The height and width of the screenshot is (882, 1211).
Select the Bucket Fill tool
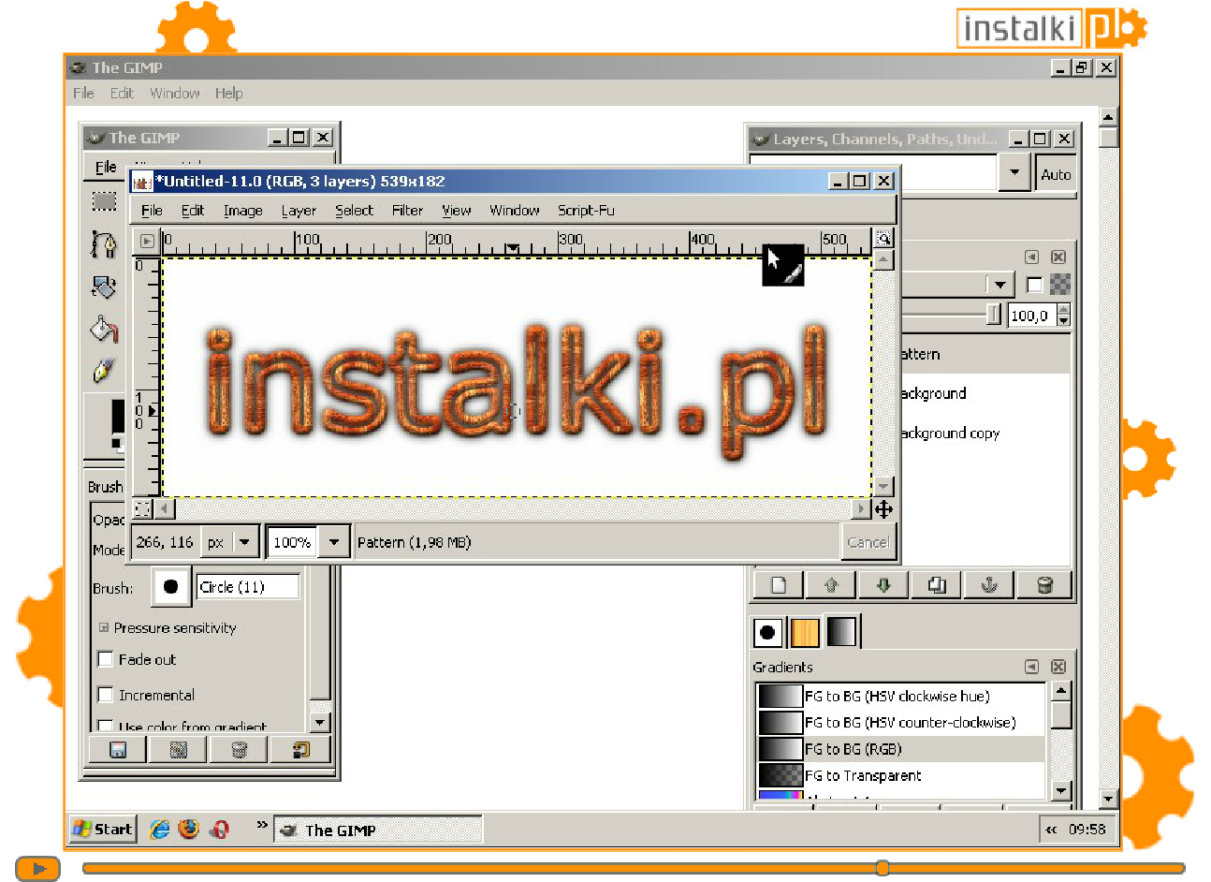[104, 329]
